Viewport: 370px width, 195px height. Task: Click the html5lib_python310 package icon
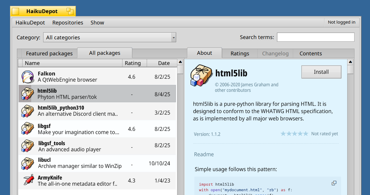click(28, 111)
